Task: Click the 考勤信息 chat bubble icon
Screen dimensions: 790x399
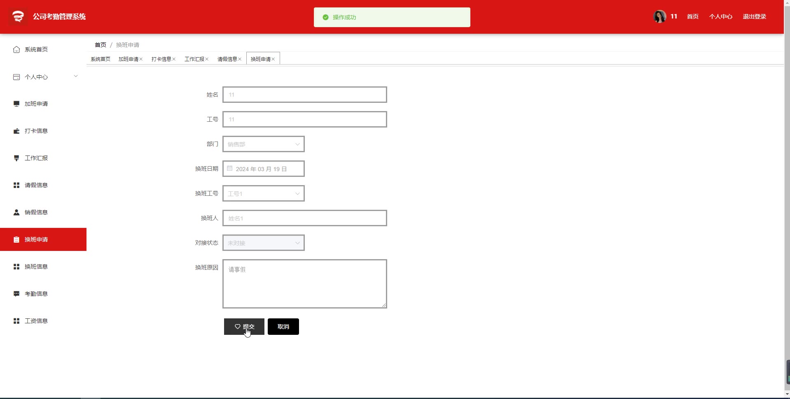Action: pyautogui.click(x=16, y=294)
